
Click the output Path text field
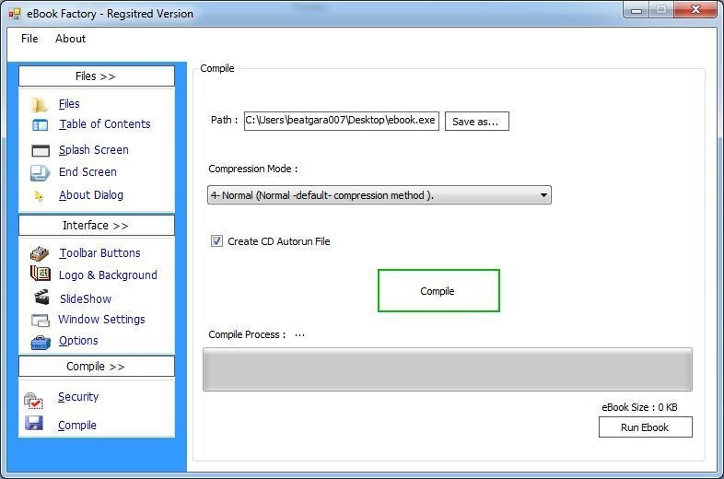(341, 121)
